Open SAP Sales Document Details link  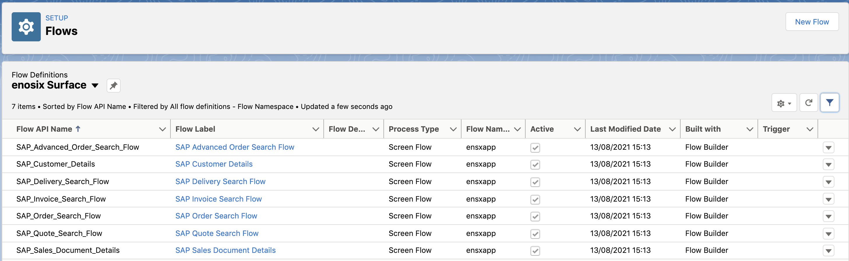point(226,251)
